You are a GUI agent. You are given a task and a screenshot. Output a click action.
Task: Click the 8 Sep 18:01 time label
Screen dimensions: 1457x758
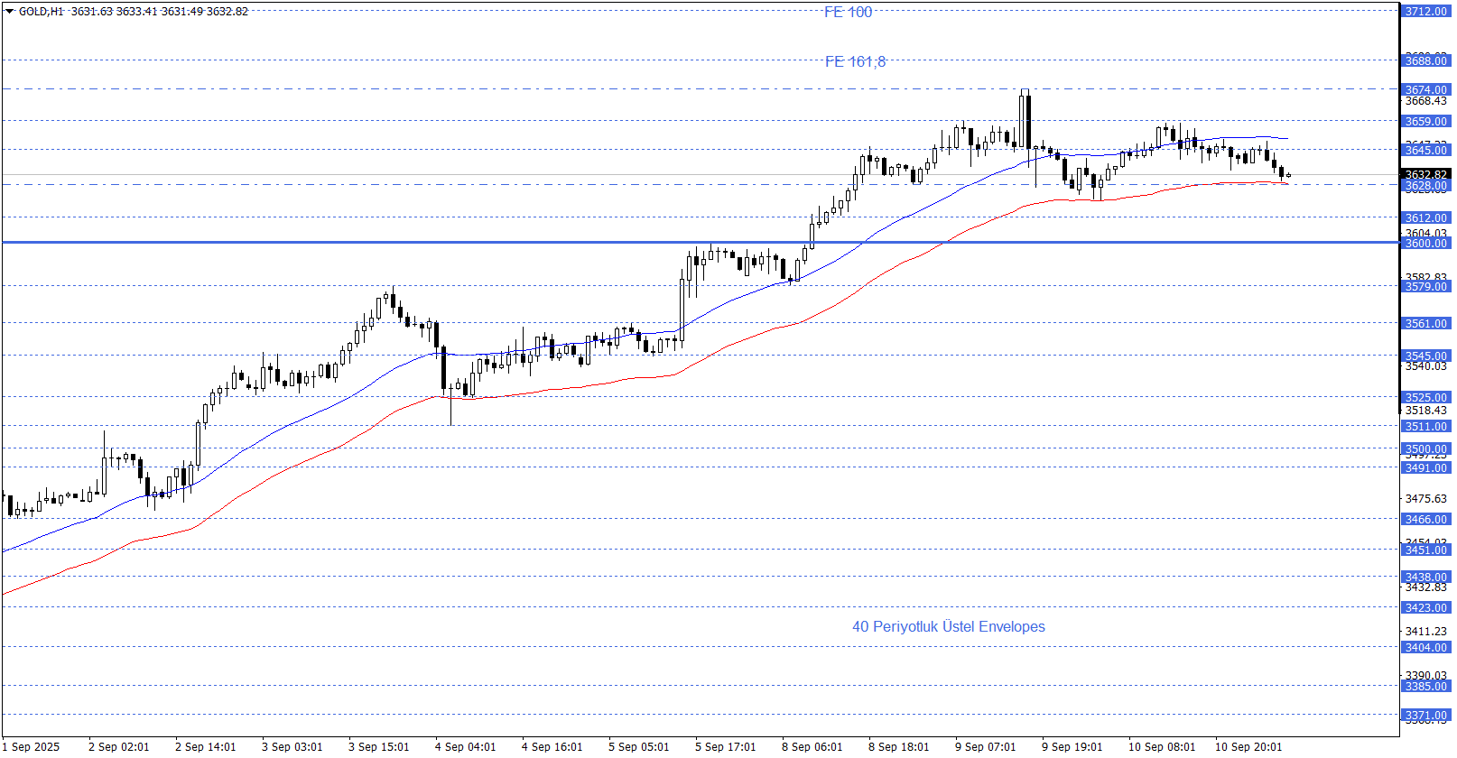point(899,747)
